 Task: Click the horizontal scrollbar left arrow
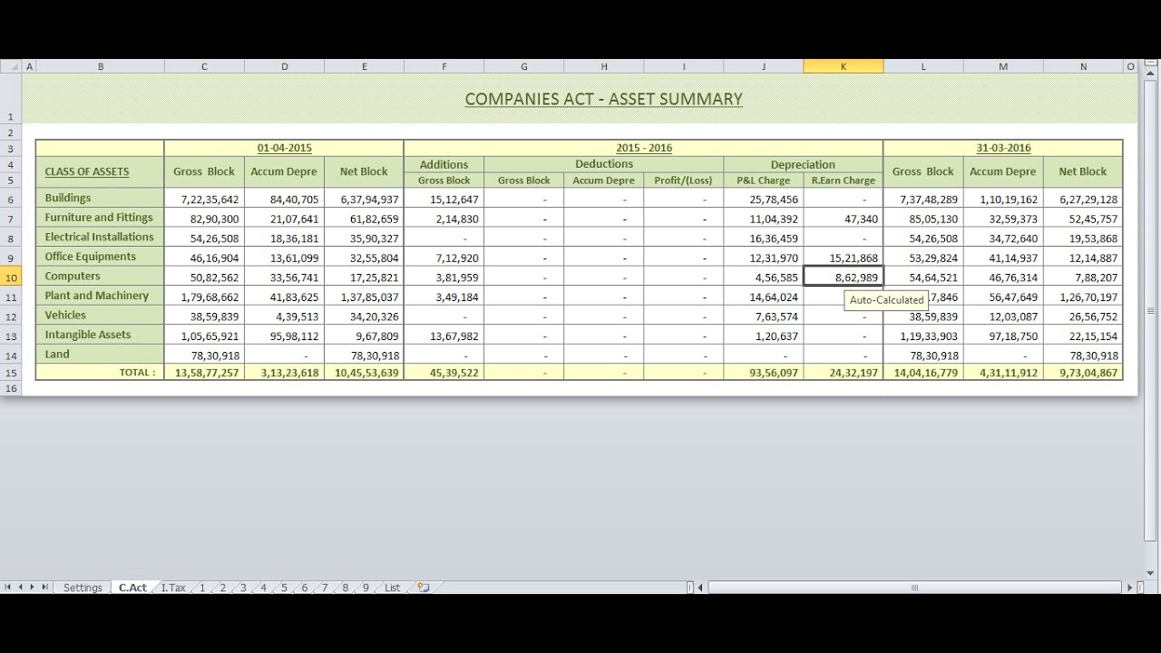pyautogui.click(x=702, y=588)
